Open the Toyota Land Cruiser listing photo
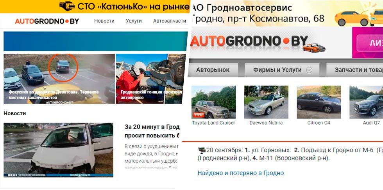This screenshot has width=383, height=190. (x=213, y=102)
